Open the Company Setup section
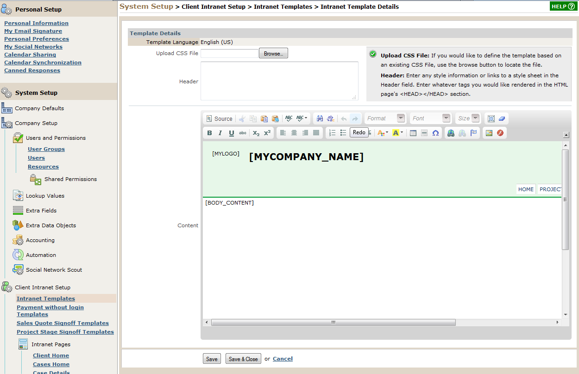Screen dimensions: 579x374 [x=36, y=123]
